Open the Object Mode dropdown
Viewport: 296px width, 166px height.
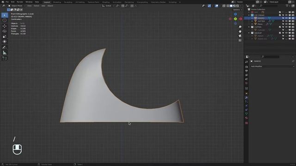pyautogui.click(x=17, y=6)
